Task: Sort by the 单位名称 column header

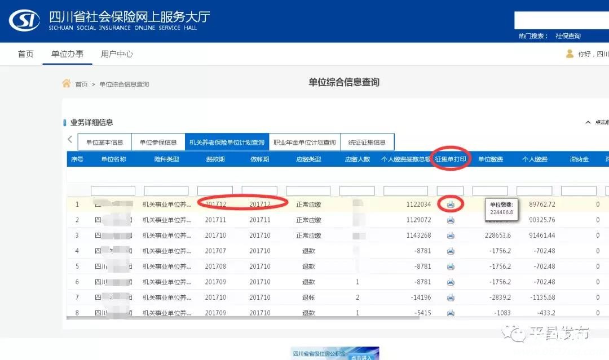Action: (113, 159)
